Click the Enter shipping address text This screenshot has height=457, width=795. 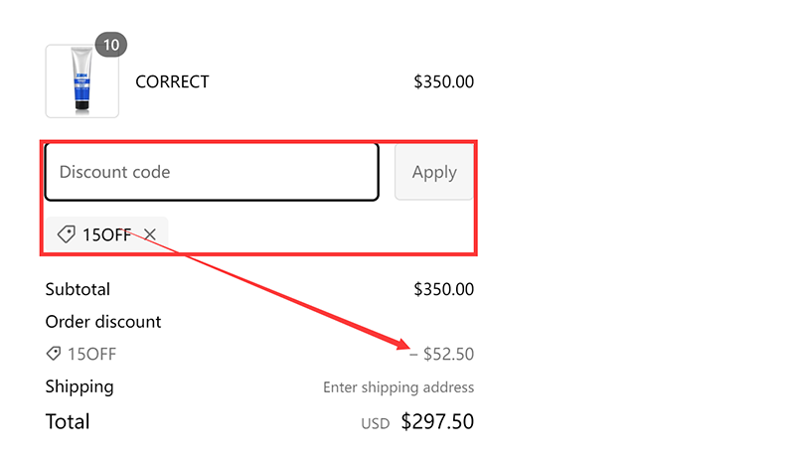point(398,387)
